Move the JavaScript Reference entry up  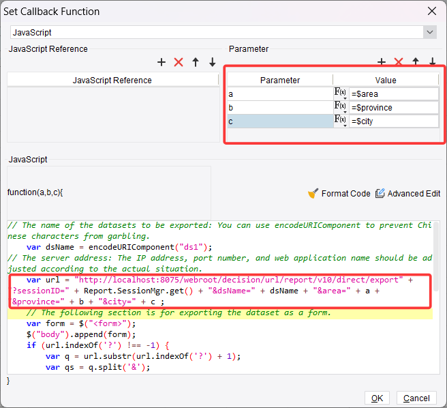pyautogui.click(x=196, y=62)
